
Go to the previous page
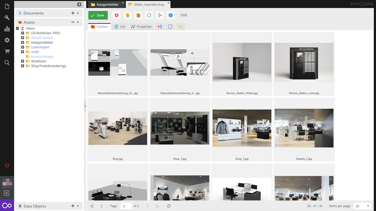101,206
